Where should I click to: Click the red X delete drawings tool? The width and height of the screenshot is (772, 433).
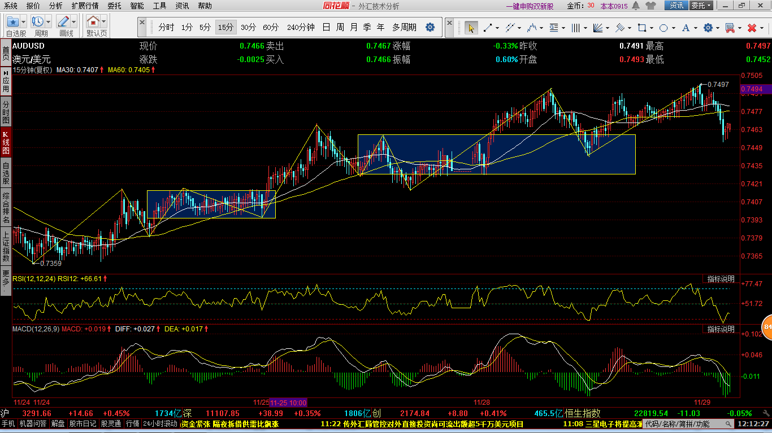752,28
